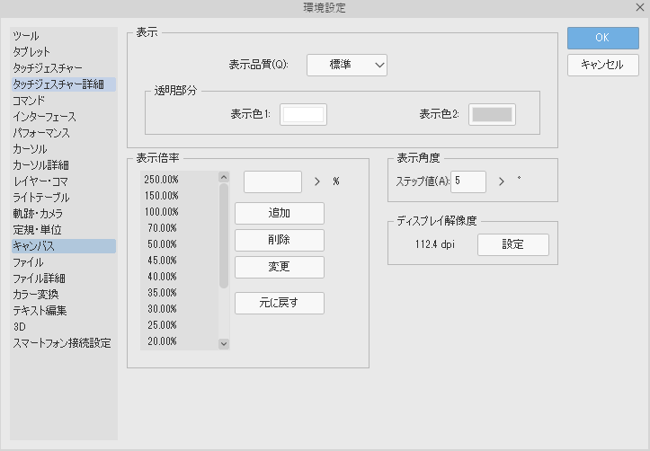Open the slider arrow beside zoom percentage field
This screenshot has height=451, width=650.
coord(317,181)
